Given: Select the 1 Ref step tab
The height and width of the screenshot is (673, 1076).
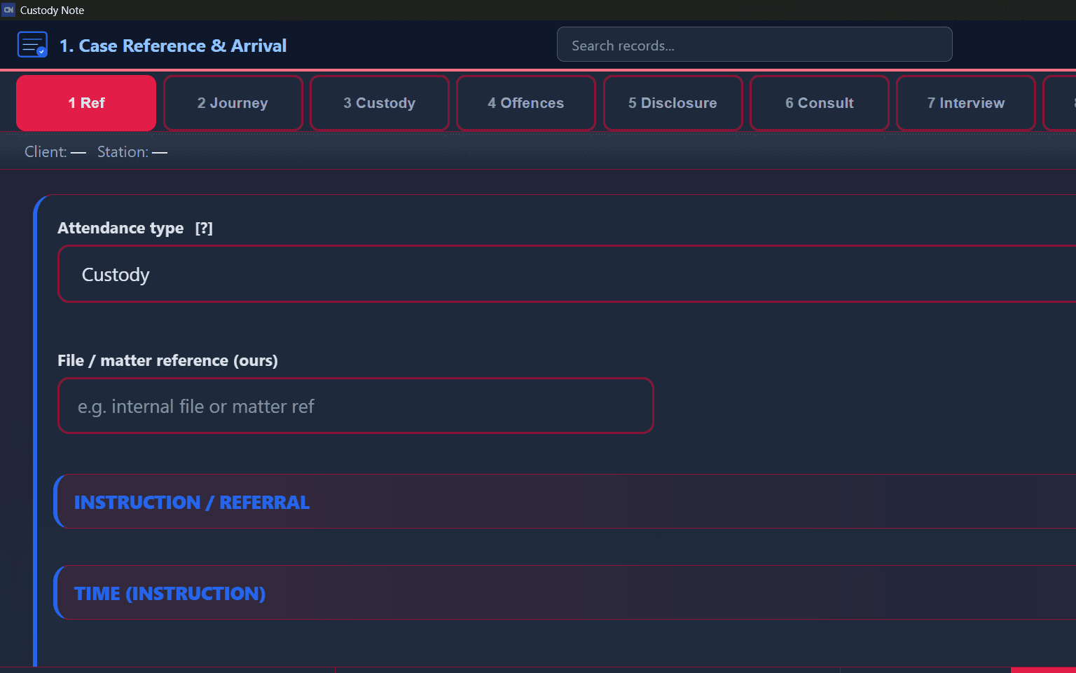Looking at the screenshot, I should (85, 102).
